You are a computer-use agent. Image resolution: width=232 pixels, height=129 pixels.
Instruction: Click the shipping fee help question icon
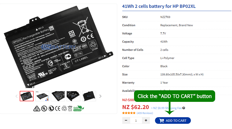184,108
